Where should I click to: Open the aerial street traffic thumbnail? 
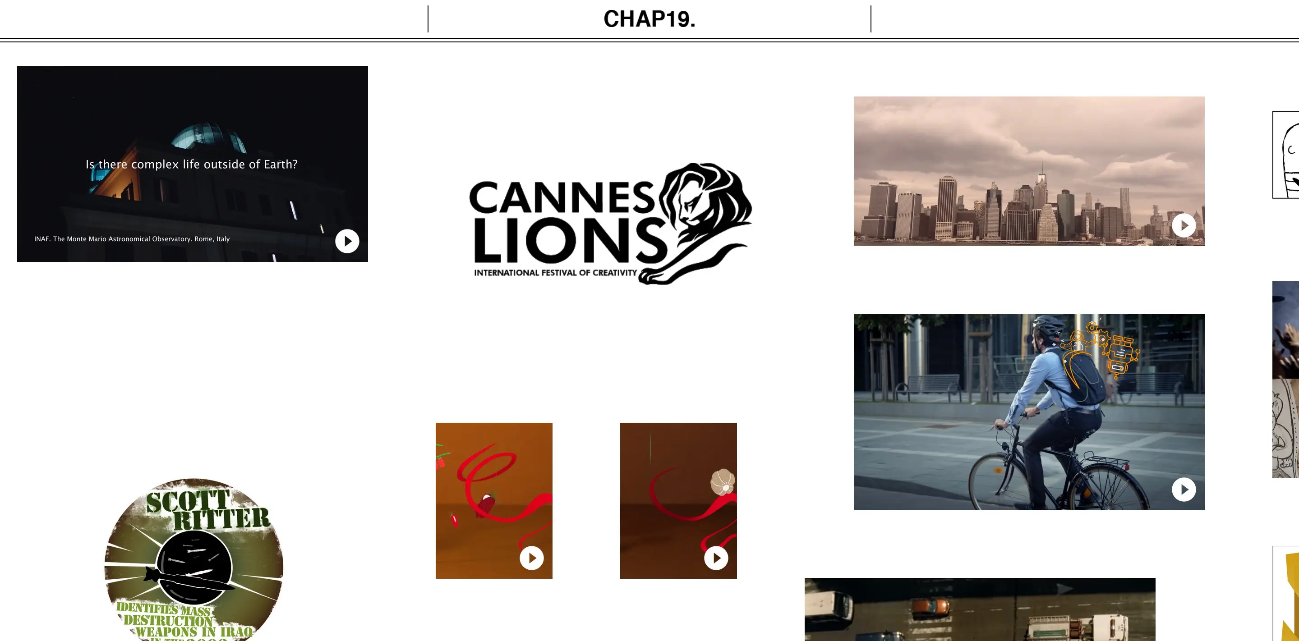tap(980, 609)
